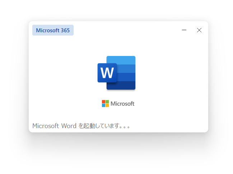Click the Word app logo
The width and height of the screenshot is (233, 174).
pos(116,73)
